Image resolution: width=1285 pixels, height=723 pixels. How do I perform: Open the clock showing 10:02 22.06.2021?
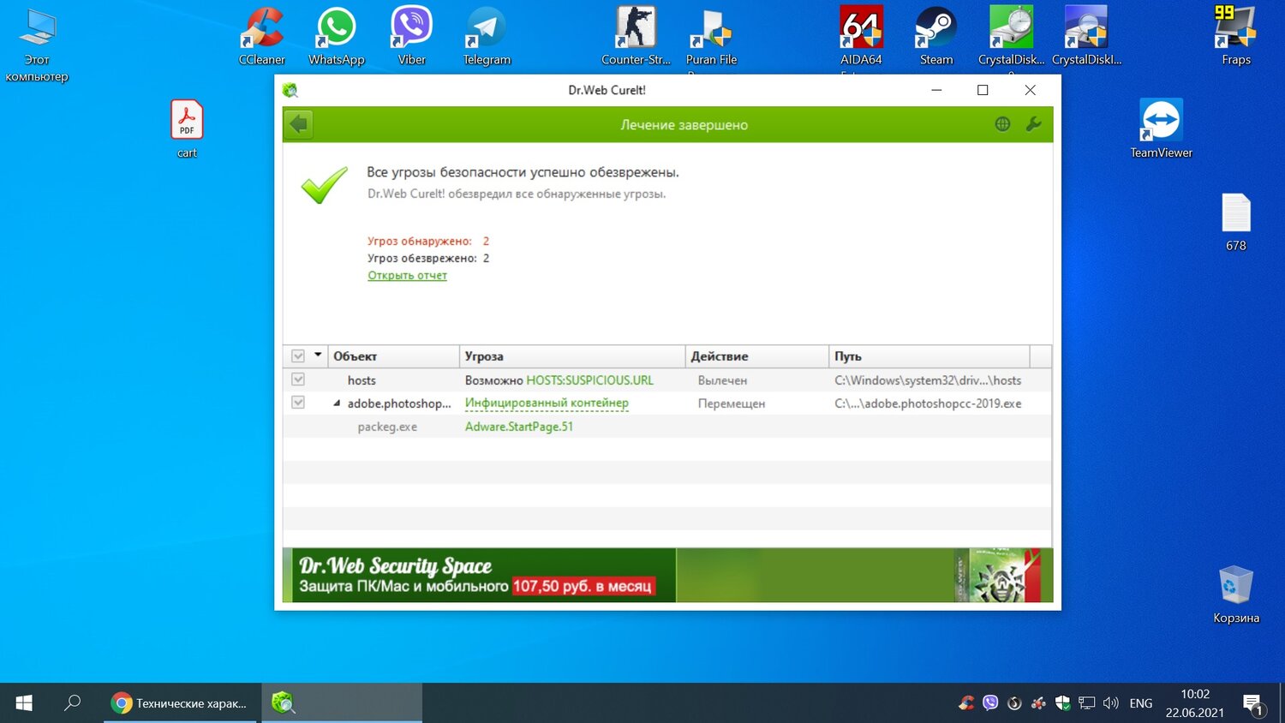point(1194,703)
